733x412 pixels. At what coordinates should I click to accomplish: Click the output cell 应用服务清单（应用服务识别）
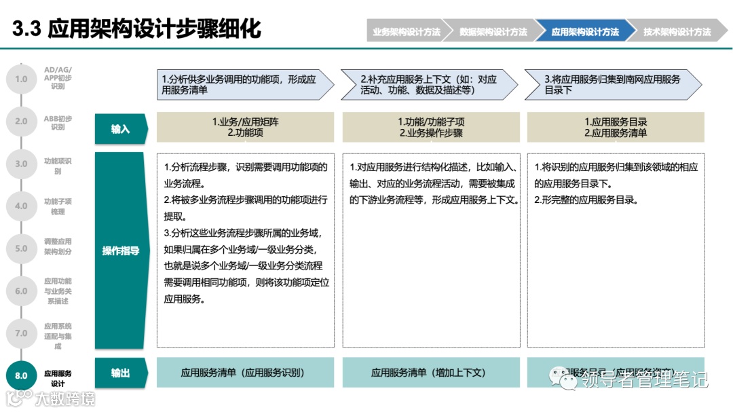pyautogui.click(x=246, y=372)
